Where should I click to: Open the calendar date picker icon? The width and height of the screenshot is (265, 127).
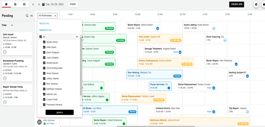[43, 4]
